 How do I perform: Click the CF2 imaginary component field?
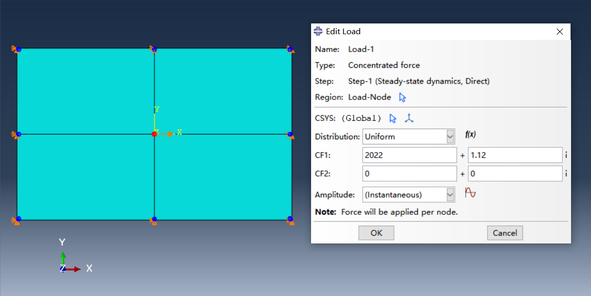(514, 174)
